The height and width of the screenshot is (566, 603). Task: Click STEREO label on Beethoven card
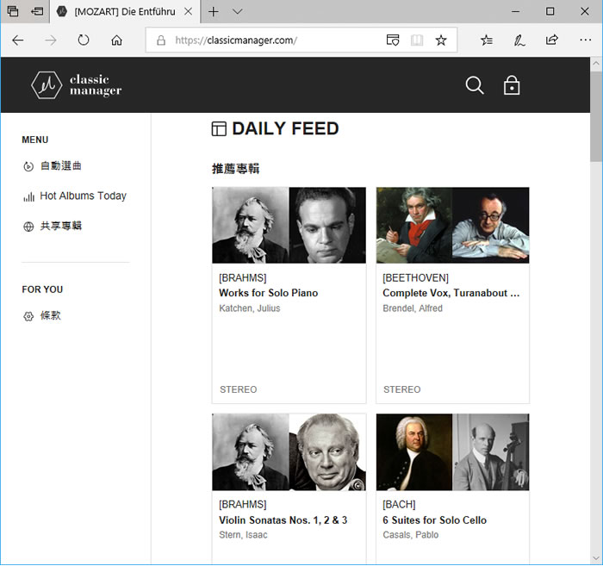point(402,389)
